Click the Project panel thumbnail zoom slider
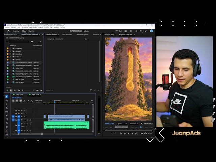This screenshot has height=162, width=216. click(26, 90)
